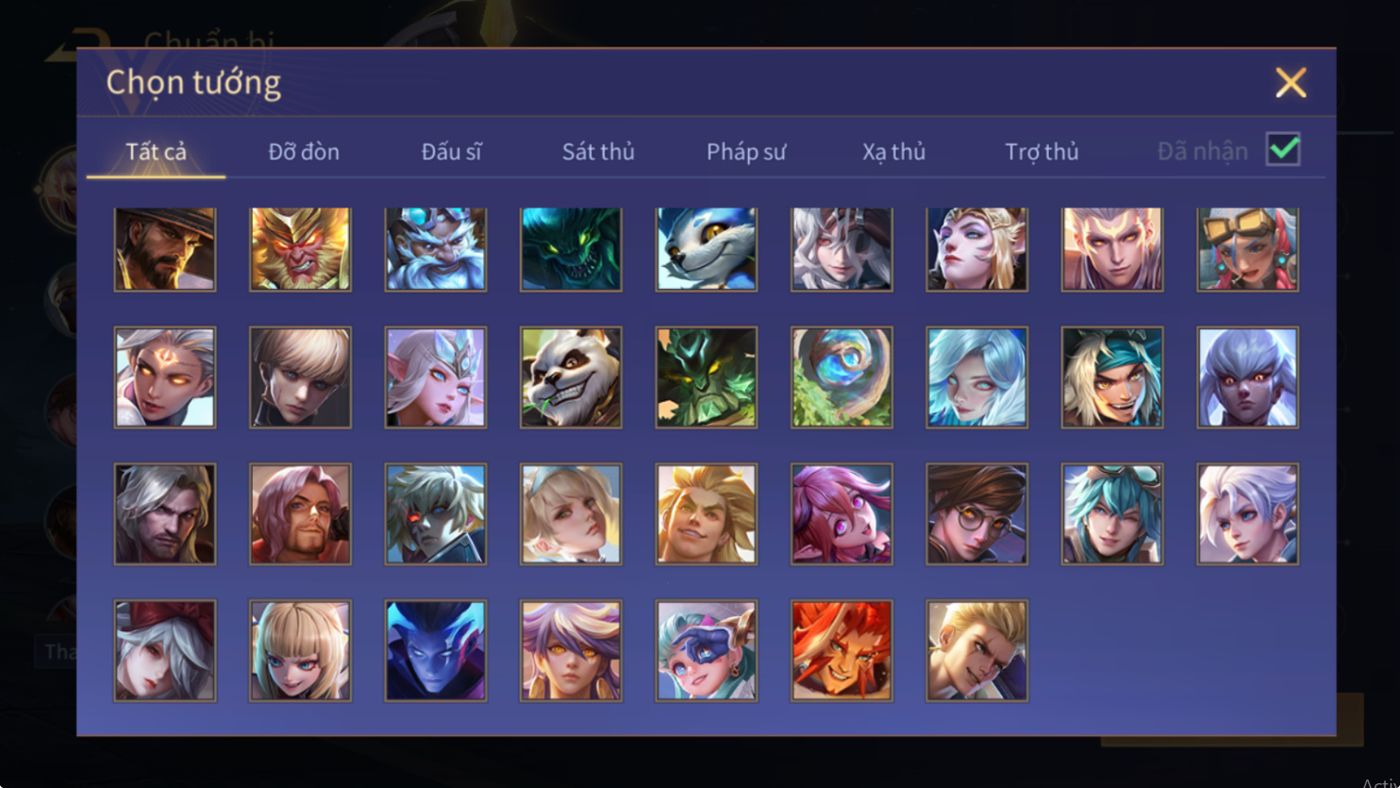Open the Sát thủ tab
Image resolution: width=1400 pixels, height=788 pixels.
pyautogui.click(x=598, y=151)
